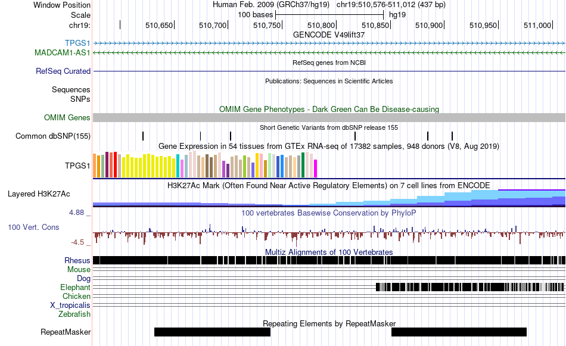566x346 pixels.
Task: Click the blue TPGS1 GENCODE gene label
Action: pyautogui.click(x=77, y=43)
